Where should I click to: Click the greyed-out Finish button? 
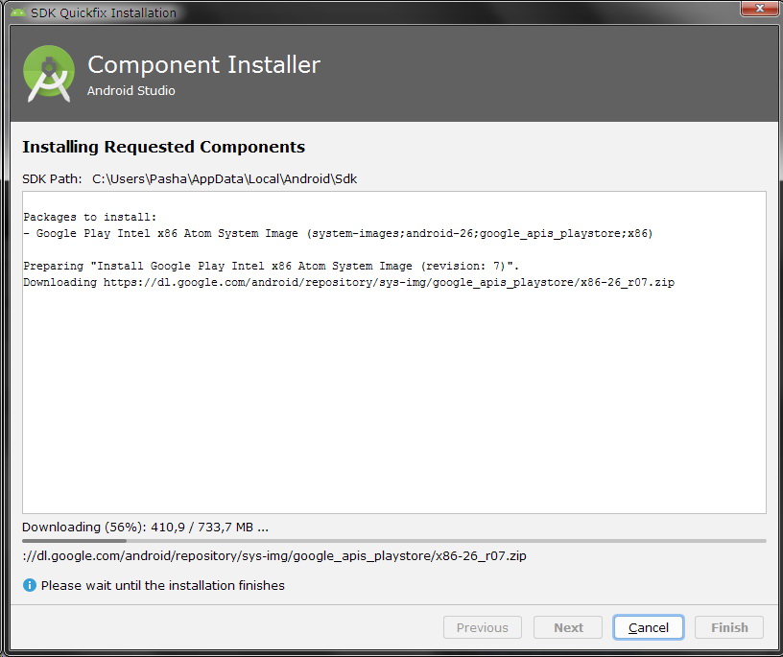point(729,627)
